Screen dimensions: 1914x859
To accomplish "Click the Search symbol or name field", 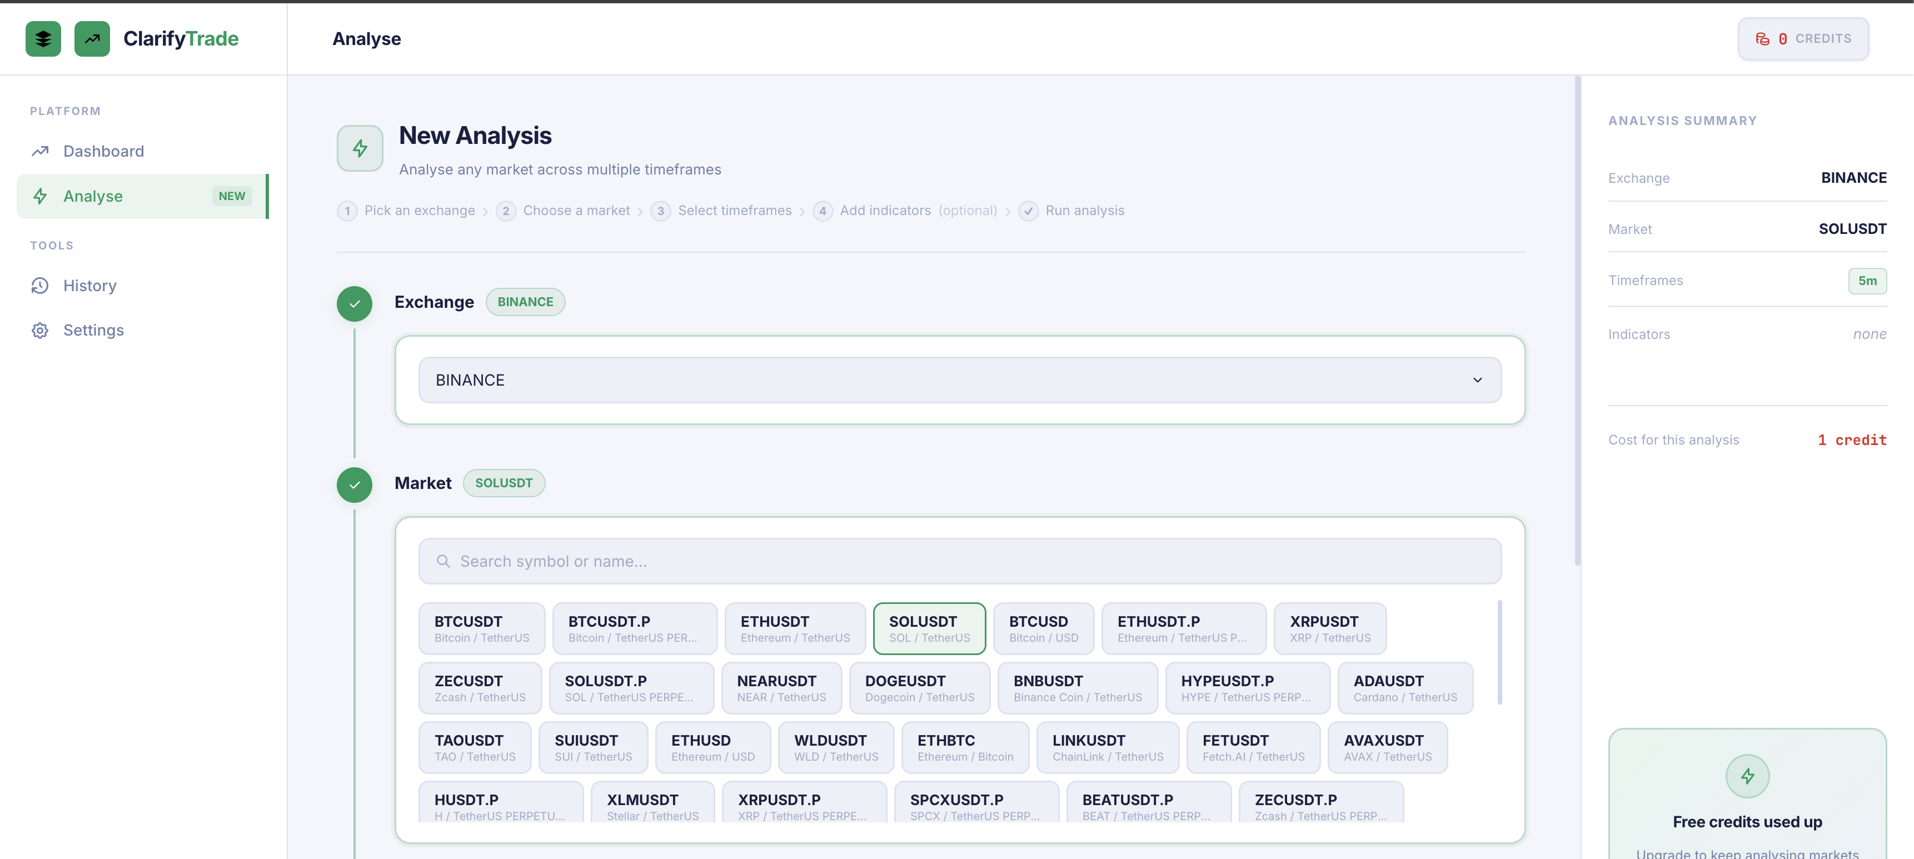I will pyautogui.click(x=960, y=562).
